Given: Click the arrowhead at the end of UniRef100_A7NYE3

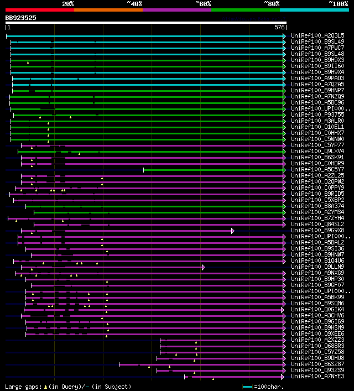Looking at the screenshot, I should pos(283,377).
